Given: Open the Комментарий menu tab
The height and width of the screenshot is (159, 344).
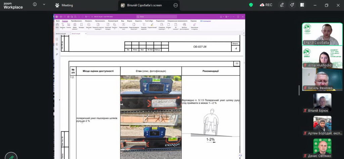Looking at the screenshot, I should point(113,21).
